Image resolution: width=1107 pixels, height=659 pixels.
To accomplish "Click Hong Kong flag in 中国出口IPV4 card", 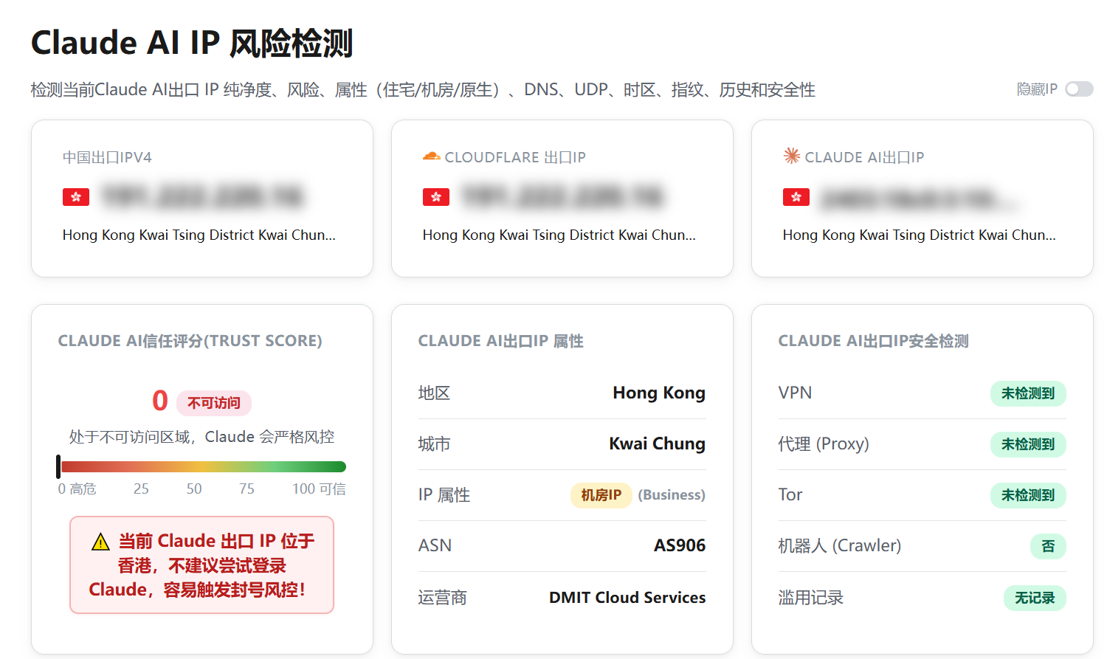I will click(76, 197).
